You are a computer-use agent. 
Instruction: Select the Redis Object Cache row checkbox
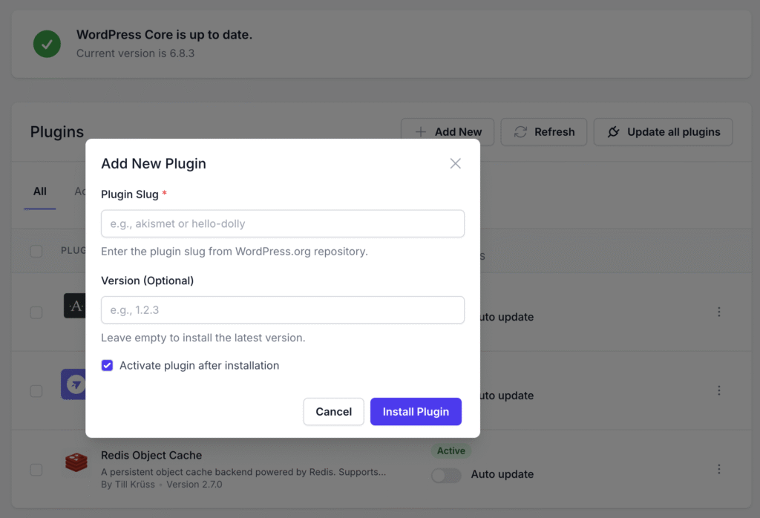tap(36, 469)
